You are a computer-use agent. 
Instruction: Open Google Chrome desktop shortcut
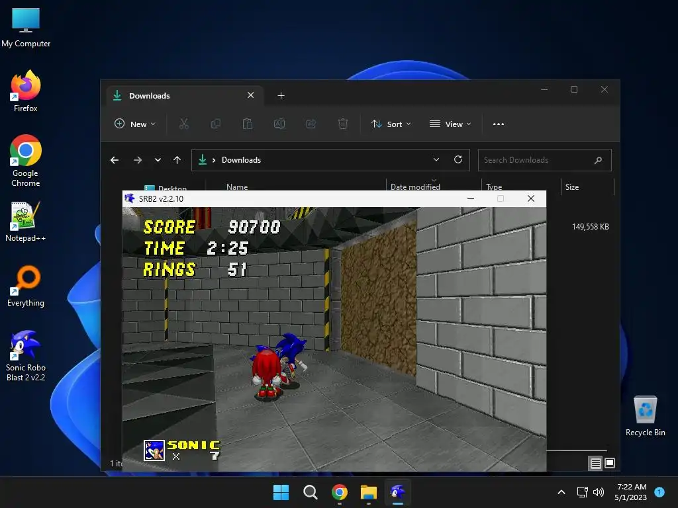click(x=26, y=161)
